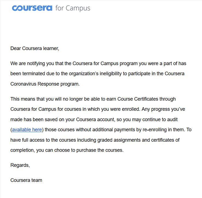Viewport: 202px width, 198px height.
Task: Open the "available here" link
Action: [27, 130]
